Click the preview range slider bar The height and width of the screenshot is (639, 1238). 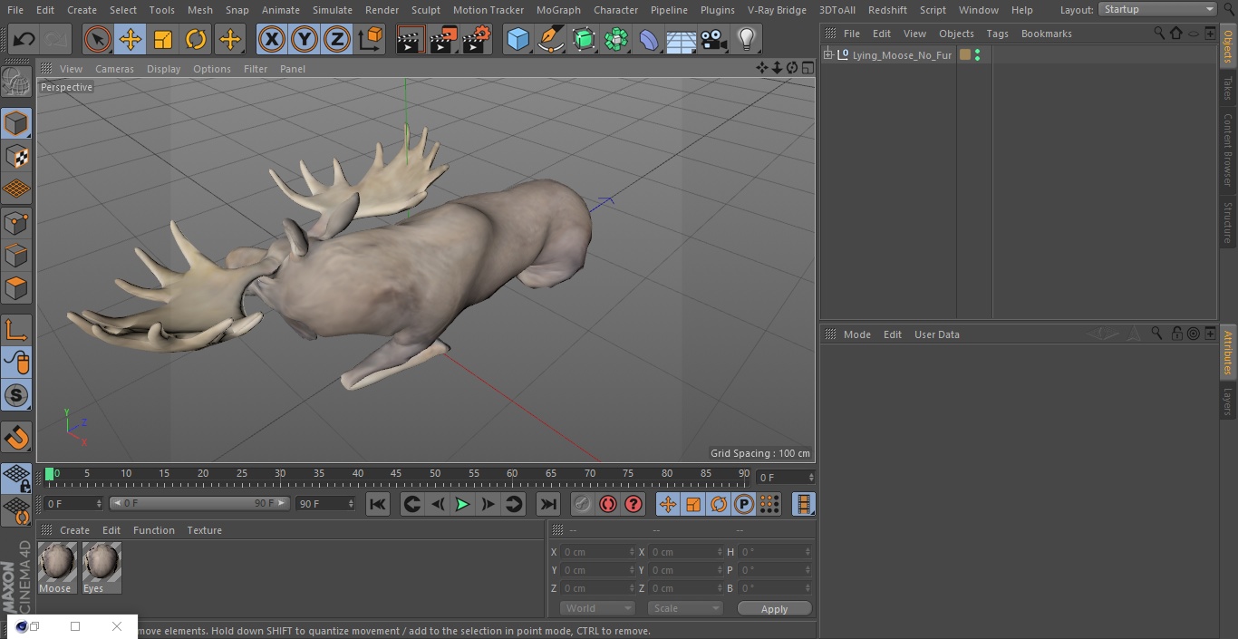click(199, 503)
